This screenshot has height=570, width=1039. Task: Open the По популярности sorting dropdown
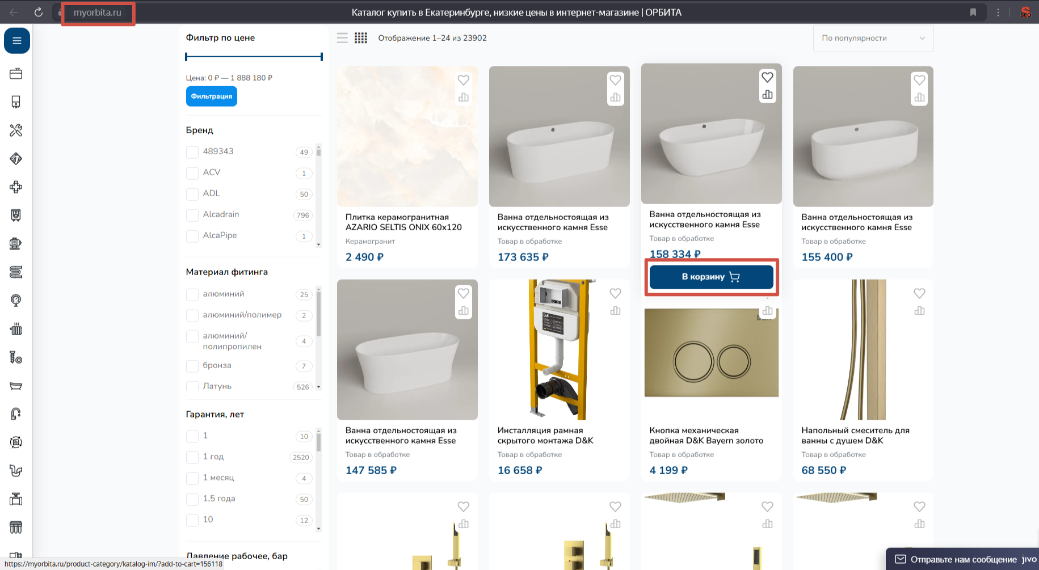873,38
